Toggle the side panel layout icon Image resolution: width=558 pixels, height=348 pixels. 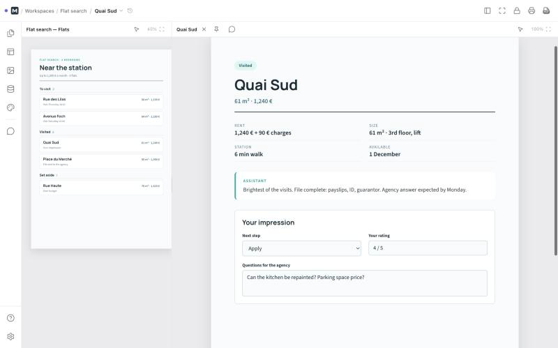point(487,10)
